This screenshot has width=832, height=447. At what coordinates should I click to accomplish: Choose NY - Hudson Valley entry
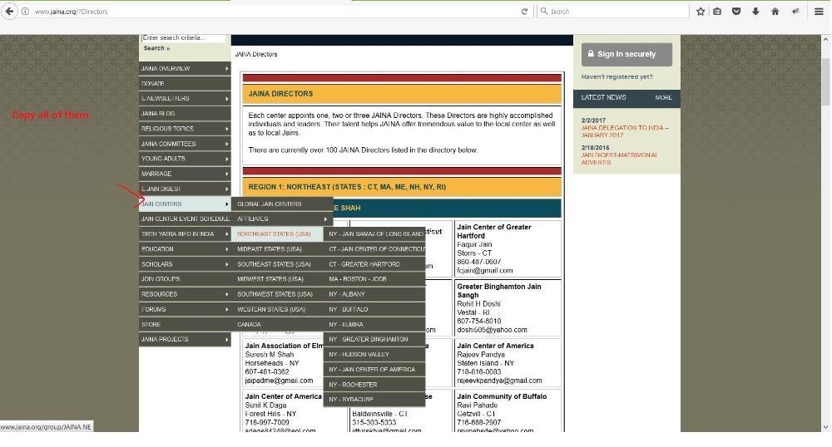click(x=374, y=354)
